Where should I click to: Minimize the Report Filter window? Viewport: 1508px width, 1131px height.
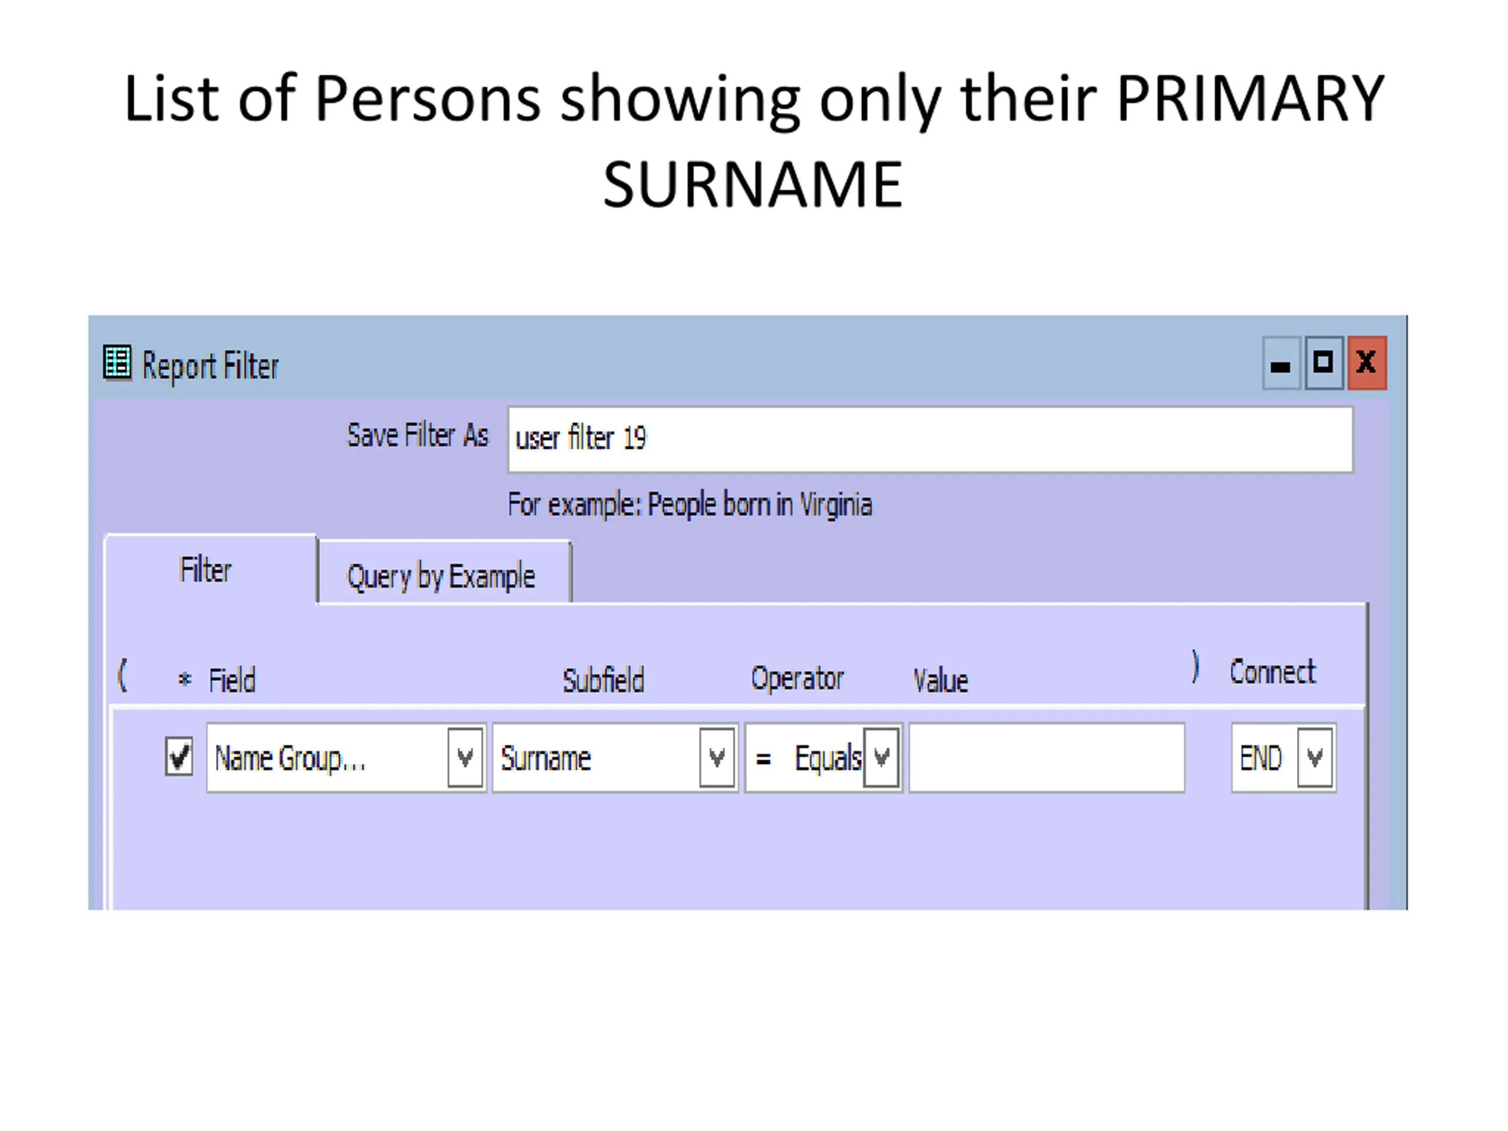click(1281, 363)
